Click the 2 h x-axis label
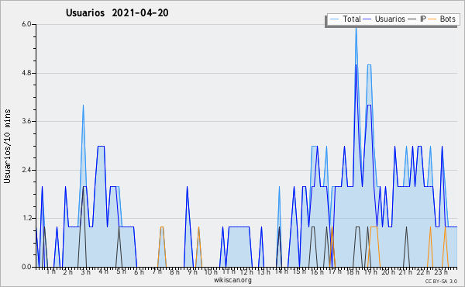The image size is (465, 287). tap(68, 271)
